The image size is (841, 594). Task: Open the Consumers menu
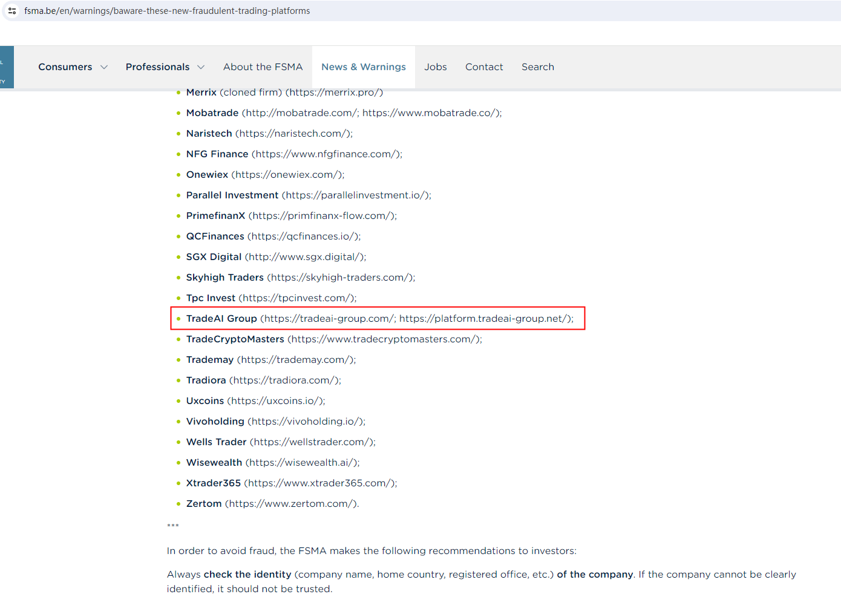(65, 67)
